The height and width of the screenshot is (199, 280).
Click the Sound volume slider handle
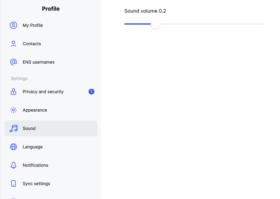point(155,24)
